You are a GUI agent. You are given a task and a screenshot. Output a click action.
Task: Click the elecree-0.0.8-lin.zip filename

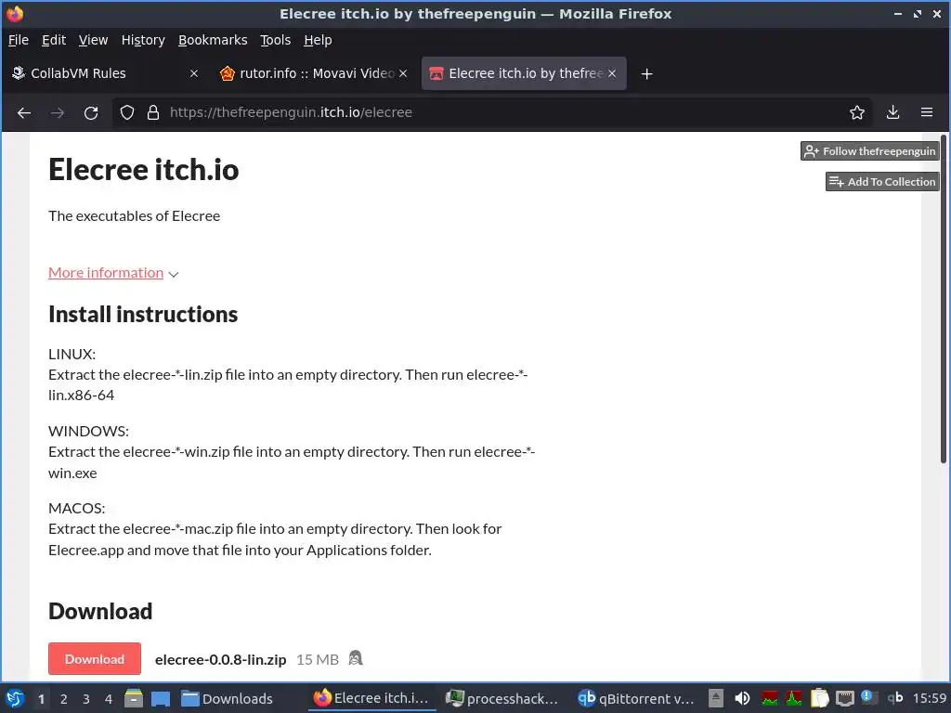click(221, 660)
